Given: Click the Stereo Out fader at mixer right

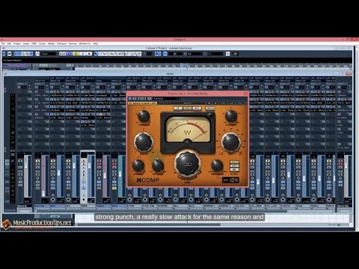Looking at the screenshot, I should (x=346, y=165).
